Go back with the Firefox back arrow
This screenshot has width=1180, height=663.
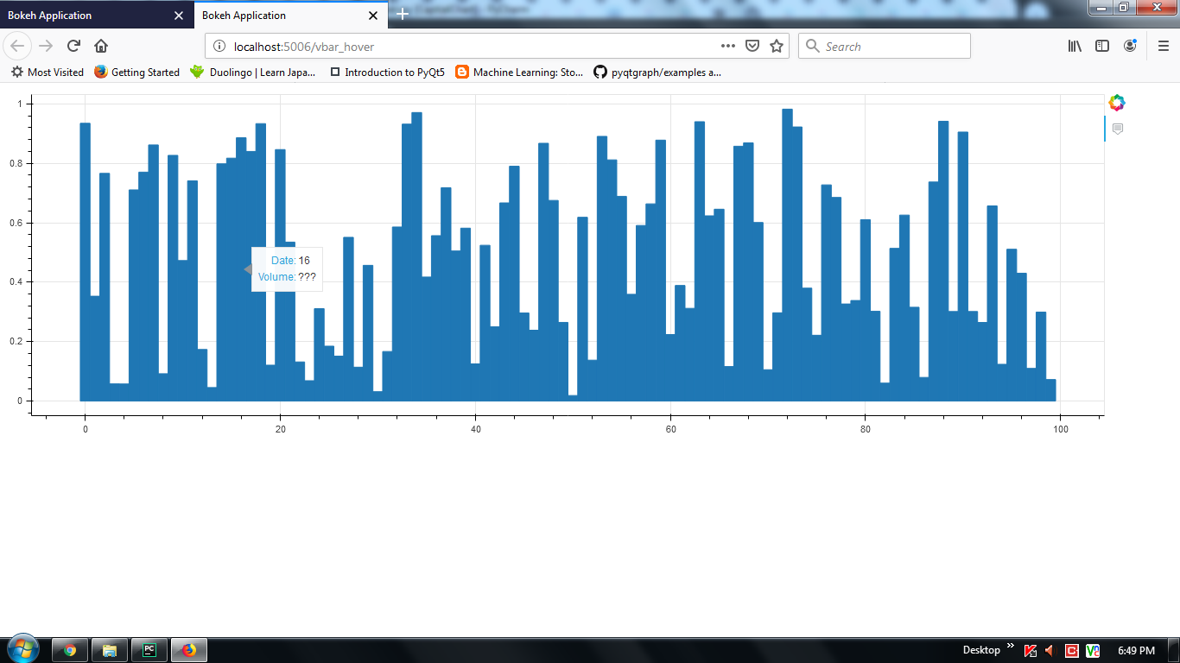[19, 46]
